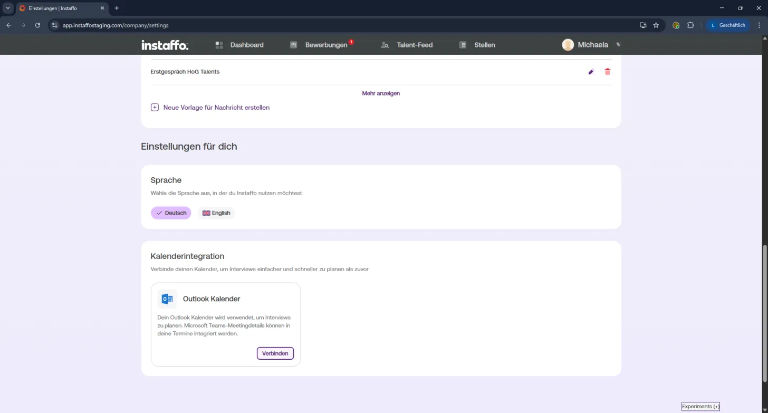The image size is (768, 413).
Task: Delete the Erstgespräch HoG Talents template
Action: (x=608, y=72)
